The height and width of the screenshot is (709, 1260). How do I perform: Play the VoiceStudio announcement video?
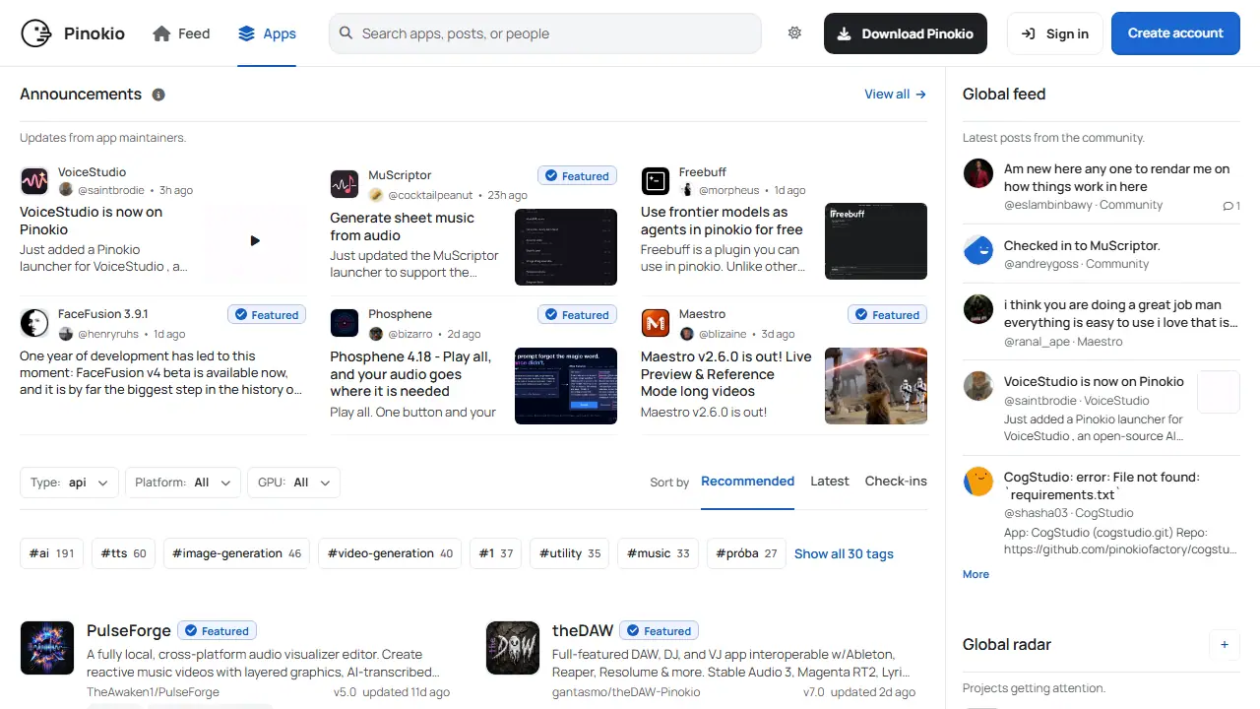tap(255, 240)
